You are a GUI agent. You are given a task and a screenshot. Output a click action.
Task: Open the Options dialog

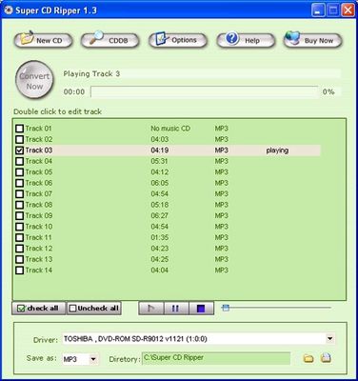click(x=178, y=40)
